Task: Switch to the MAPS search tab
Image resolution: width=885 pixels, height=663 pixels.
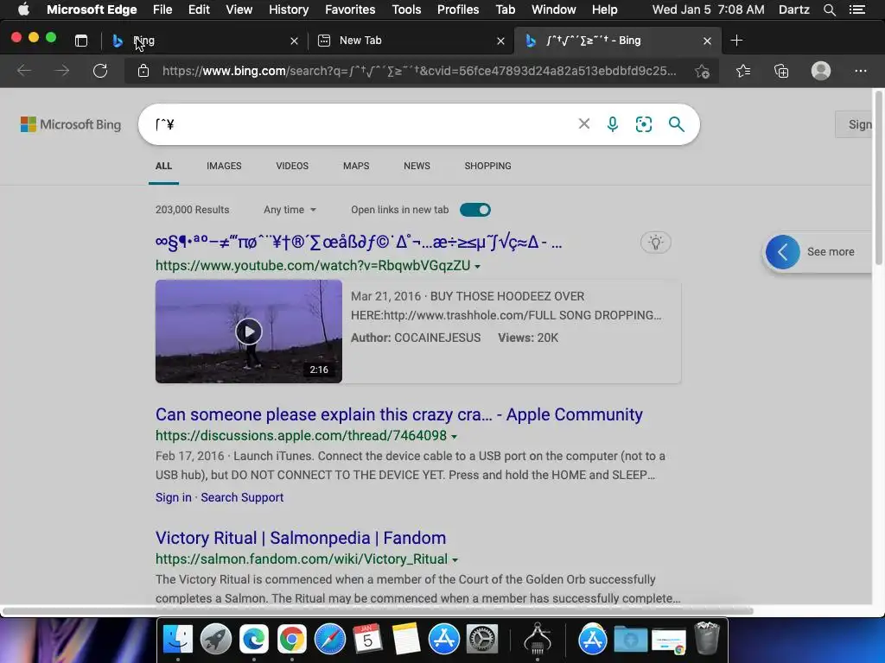Action: tap(356, 166)
